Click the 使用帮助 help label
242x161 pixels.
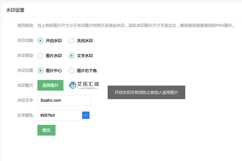[25, 25]
